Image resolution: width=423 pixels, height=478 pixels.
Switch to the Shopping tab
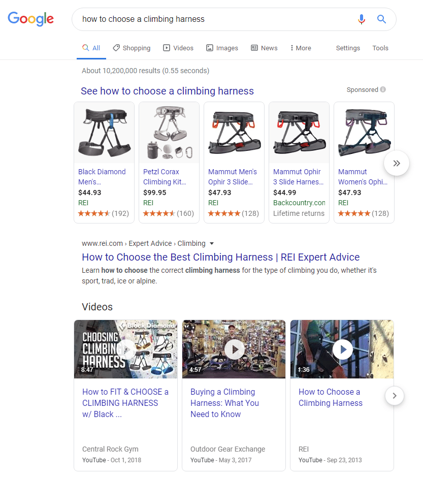pos(132,48)
